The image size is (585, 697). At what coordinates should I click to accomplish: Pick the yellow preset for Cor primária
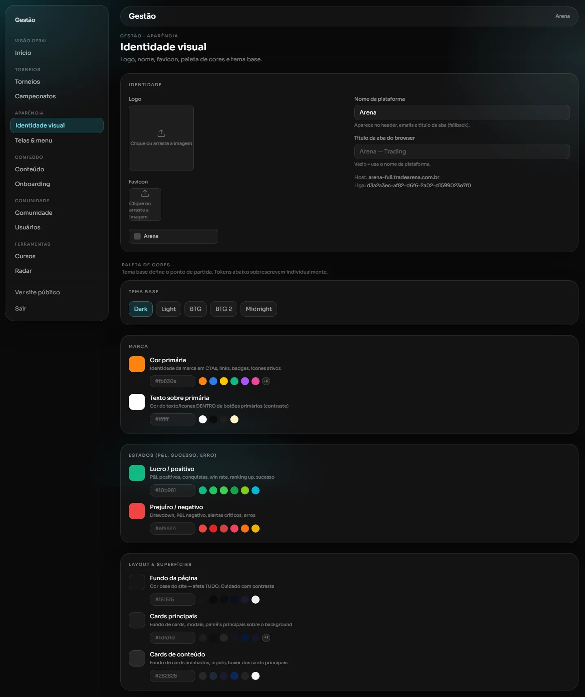point(224,381)
